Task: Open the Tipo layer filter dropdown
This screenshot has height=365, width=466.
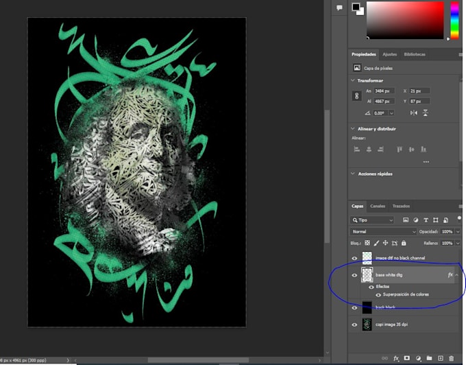Action: (372, 220)
